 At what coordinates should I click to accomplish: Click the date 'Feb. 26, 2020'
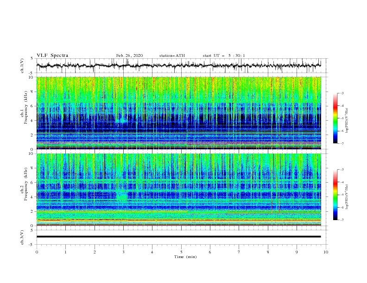[129, 55]
